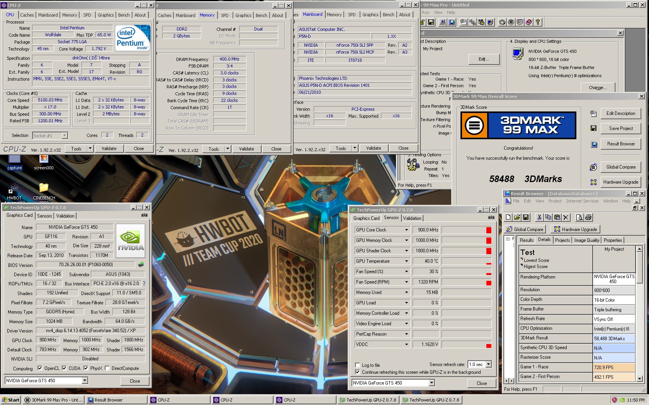Open the GPU Temperature sensor dropdown
This screenshot has width=649, height=405.
[406, 261]
